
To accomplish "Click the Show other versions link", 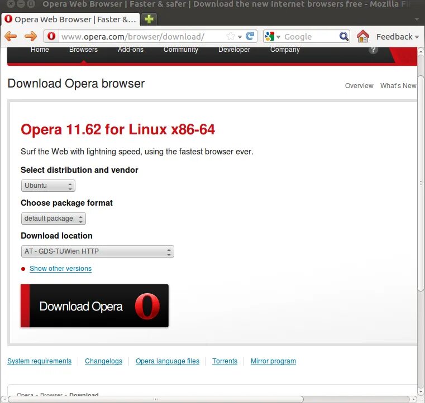I will 60,269.
